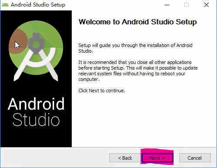Click the gray footer bar left of Back
The height and width of the screenshot is (168, 217).
pyautogui.click(x=55, y=158)
